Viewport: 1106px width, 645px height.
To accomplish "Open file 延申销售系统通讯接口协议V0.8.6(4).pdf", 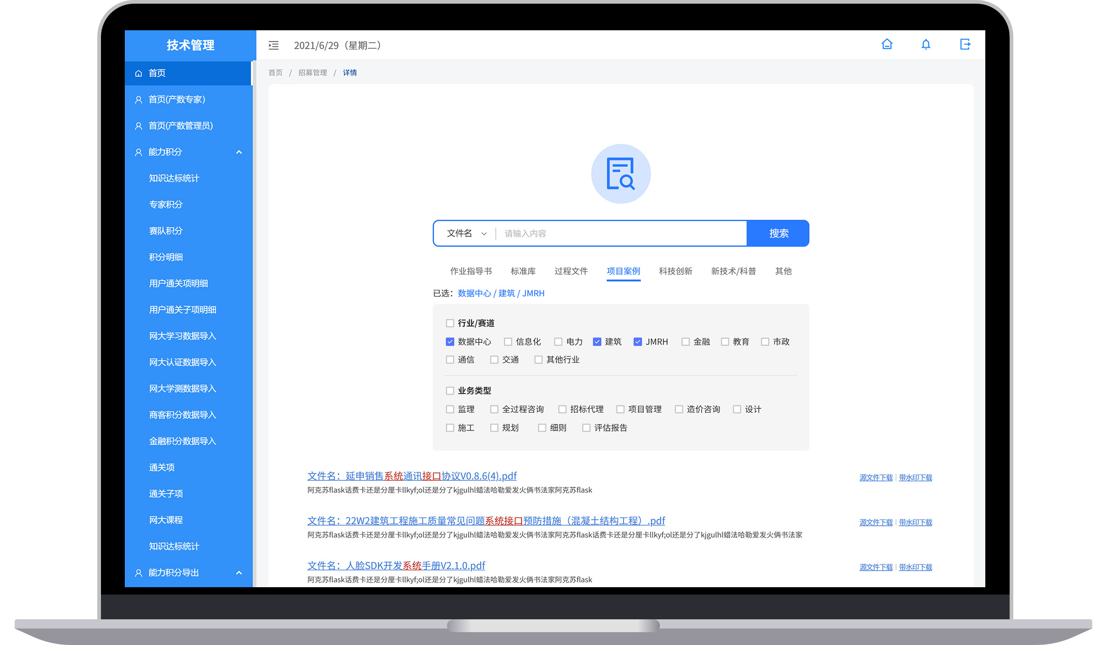I will pos(412,476).
